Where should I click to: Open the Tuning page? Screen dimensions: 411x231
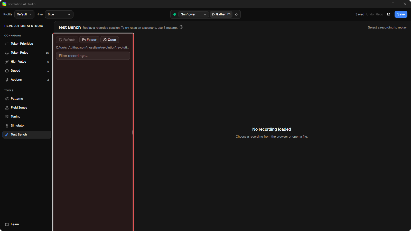(x=27, y=117)
